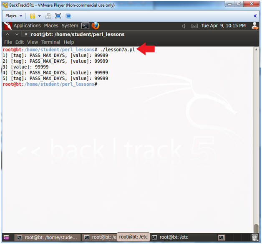Screen dimensions: 262x244
Task: Switch to VMware Unity mode icon
Action: (x=68, y=16)
